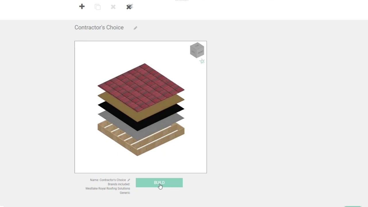Click the Contractor's Choice heading text
The image size is (368, 207).
pyautogui.click(x=99, y=27)
